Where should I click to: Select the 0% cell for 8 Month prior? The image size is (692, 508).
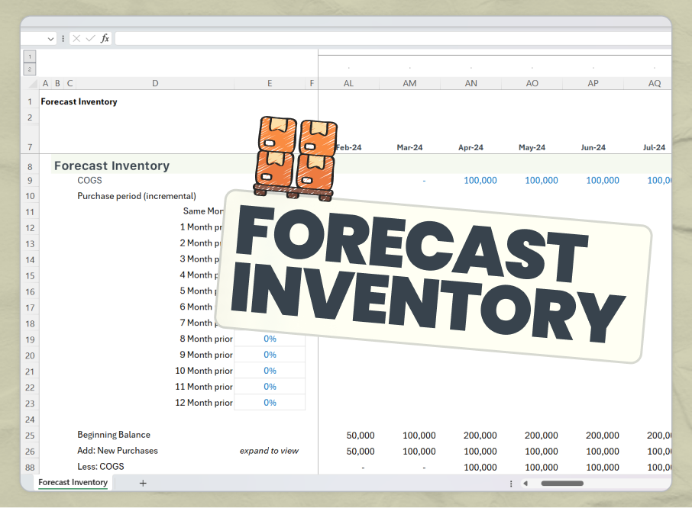[270, 338]
